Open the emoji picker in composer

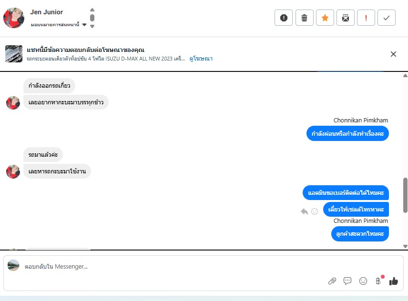tap(363, 281)
